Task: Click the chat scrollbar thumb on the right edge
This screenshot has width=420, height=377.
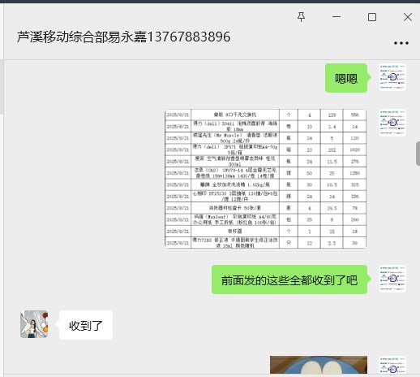Action: [418, 154]
